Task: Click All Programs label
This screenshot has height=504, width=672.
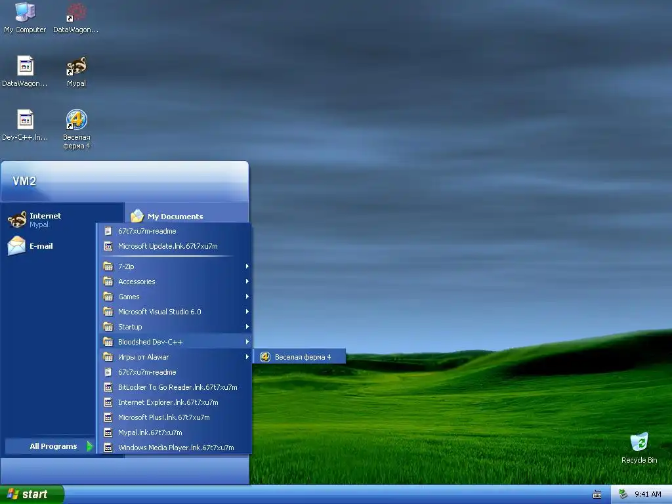Action: [53, 446]
